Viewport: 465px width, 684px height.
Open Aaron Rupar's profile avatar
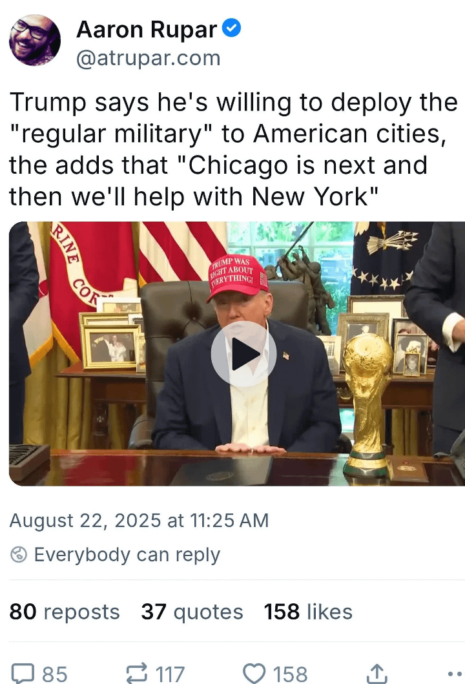pos(34,39)
